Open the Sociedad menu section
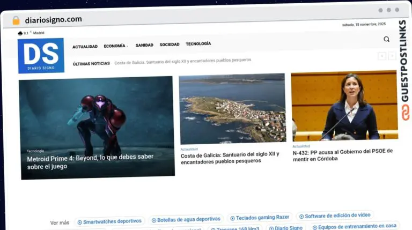This screenshot has height=230, width=412. [170, 45]
